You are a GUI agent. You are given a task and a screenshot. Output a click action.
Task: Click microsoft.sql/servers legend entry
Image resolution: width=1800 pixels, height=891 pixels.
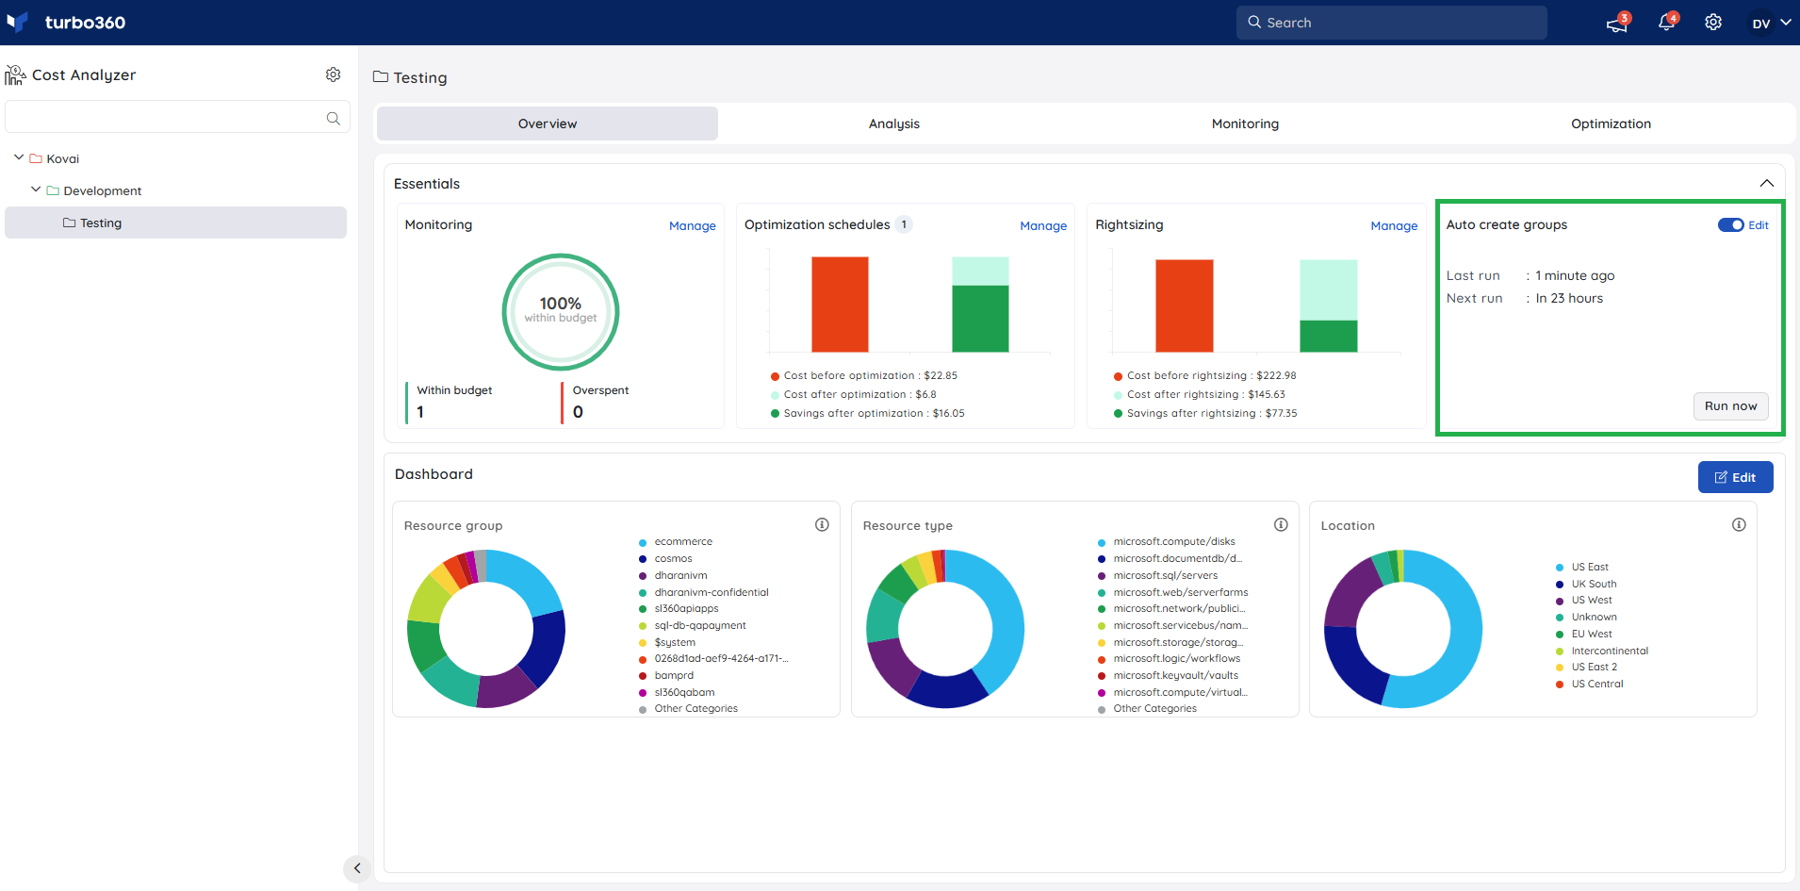[1158, 576]
